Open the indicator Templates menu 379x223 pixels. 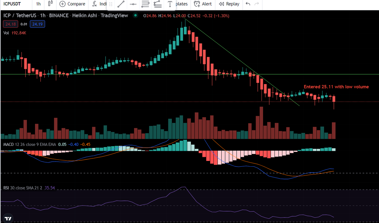point(182,4)
